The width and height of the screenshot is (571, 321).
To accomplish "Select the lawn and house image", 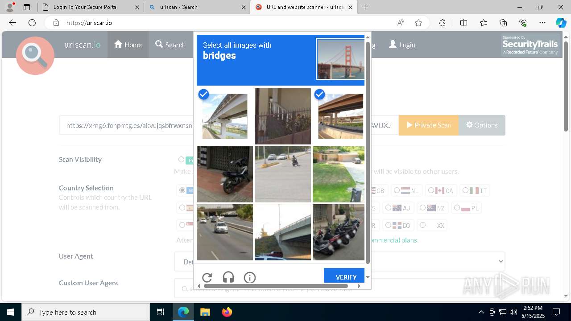I will pyautogui.click(x=339, y=174).
